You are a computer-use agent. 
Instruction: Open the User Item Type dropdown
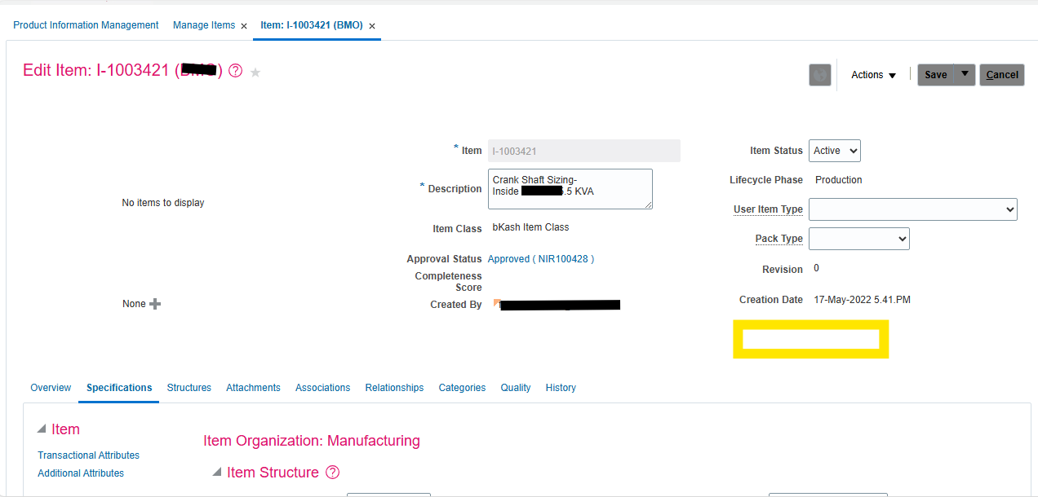(913, 209)
